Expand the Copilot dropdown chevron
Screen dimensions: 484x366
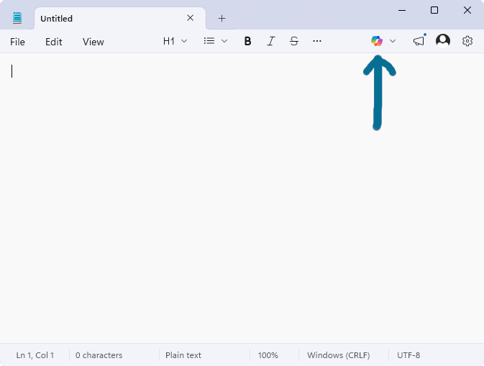tap(393, 41)
